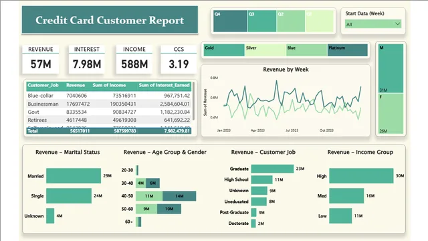Filter by Silver card category tile
This screenshot has width=428, height=241.
click(265, 50)
